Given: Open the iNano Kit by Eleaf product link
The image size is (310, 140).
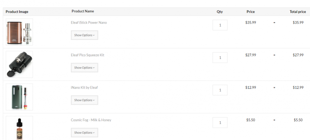Looking at the screenshot, I should 84,87.
